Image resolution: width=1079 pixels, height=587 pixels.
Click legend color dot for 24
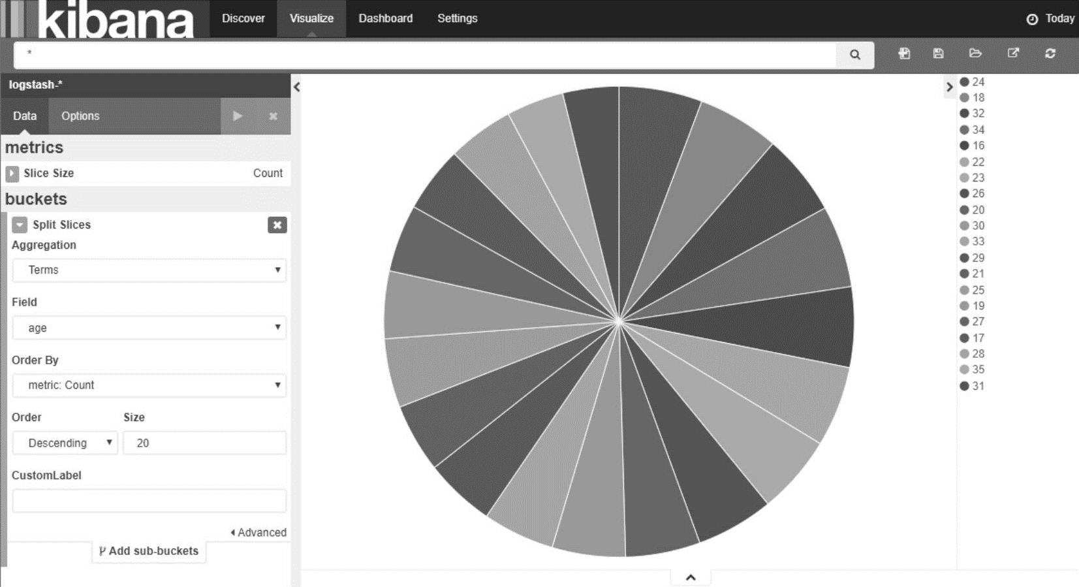click(x=964, y=82)
